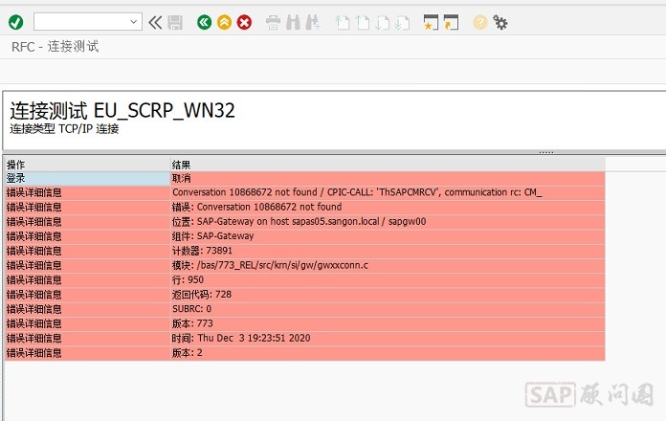Click the green Enter checkmark icon

pos(16,22)
